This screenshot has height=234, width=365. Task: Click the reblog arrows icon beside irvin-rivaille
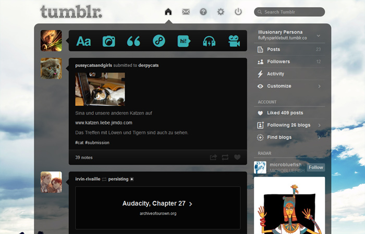tap(104, 179)
